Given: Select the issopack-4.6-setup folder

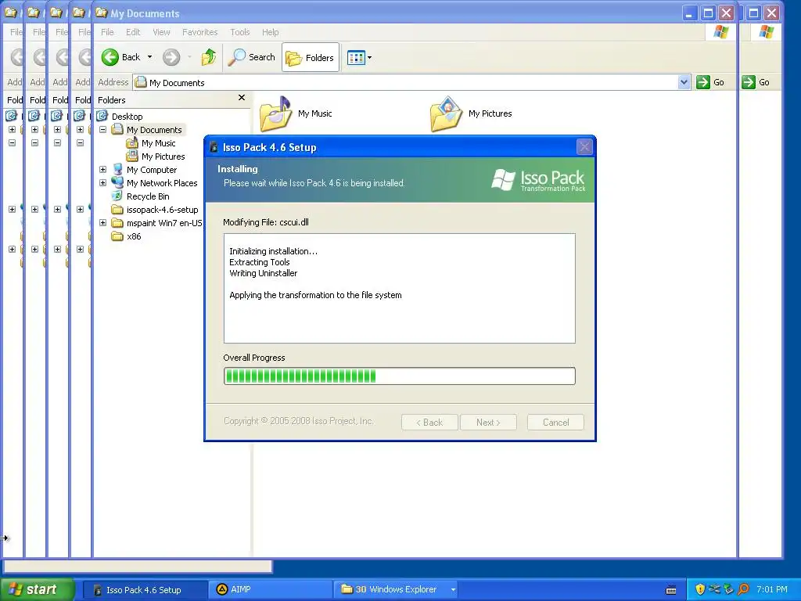Looking at the screenshot, I should [x=162, y=210].
